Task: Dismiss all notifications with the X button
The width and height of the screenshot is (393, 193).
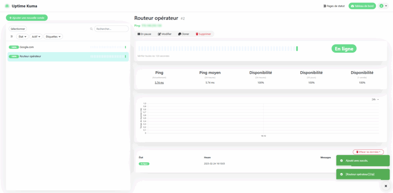Action: coord(386,186)
